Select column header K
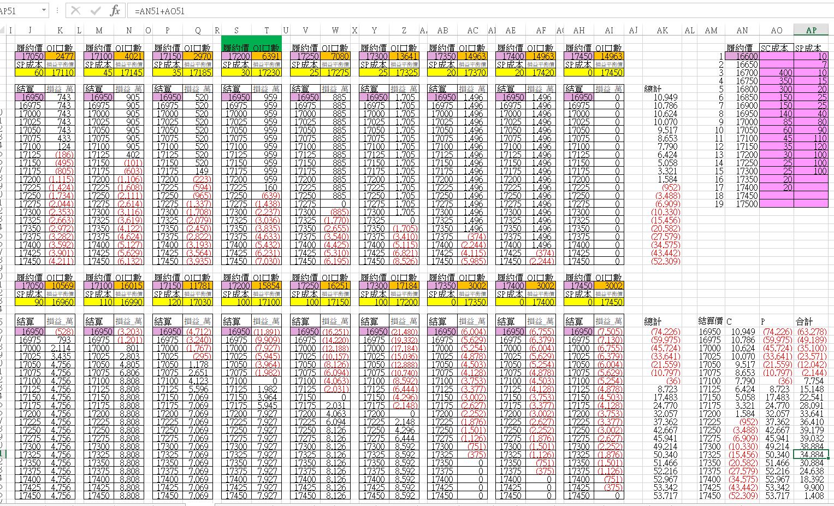This screenshot has height=506, width=834. [x=60, y=31]
